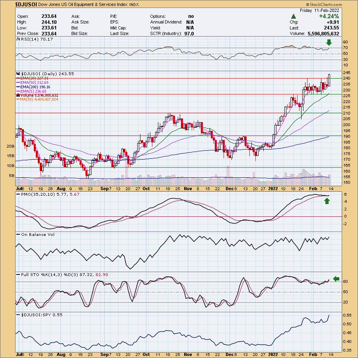Screen dimensions: 358x358
Task: Click the Dow Jones US Oil Equipment & Services Index name
Action: (83, 4)
